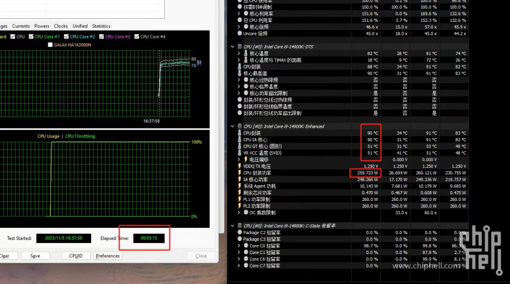Image resolution: width=510 pixels, height=284 pixels.
Task: Collapse the i9-14900K DTS sensor group
Action: tap(233, 47)
